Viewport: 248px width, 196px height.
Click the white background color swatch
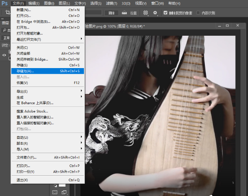(62, 185)
